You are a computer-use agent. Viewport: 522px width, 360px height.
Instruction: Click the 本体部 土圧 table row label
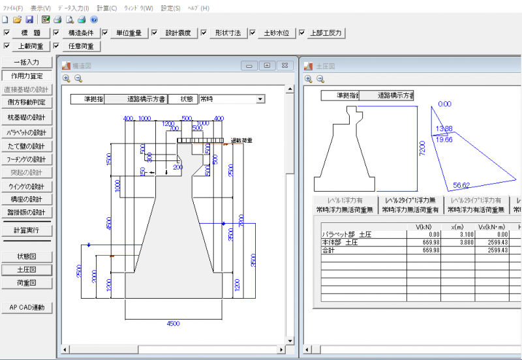(339, 243)
